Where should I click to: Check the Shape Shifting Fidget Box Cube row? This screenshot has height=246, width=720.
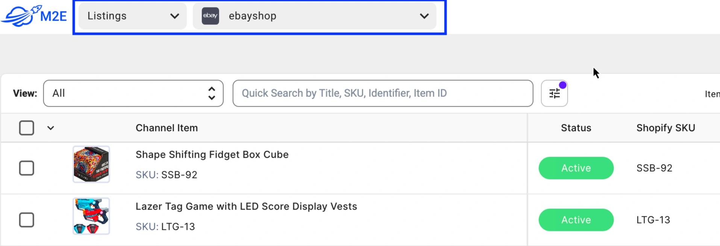(x=26, y=168)
